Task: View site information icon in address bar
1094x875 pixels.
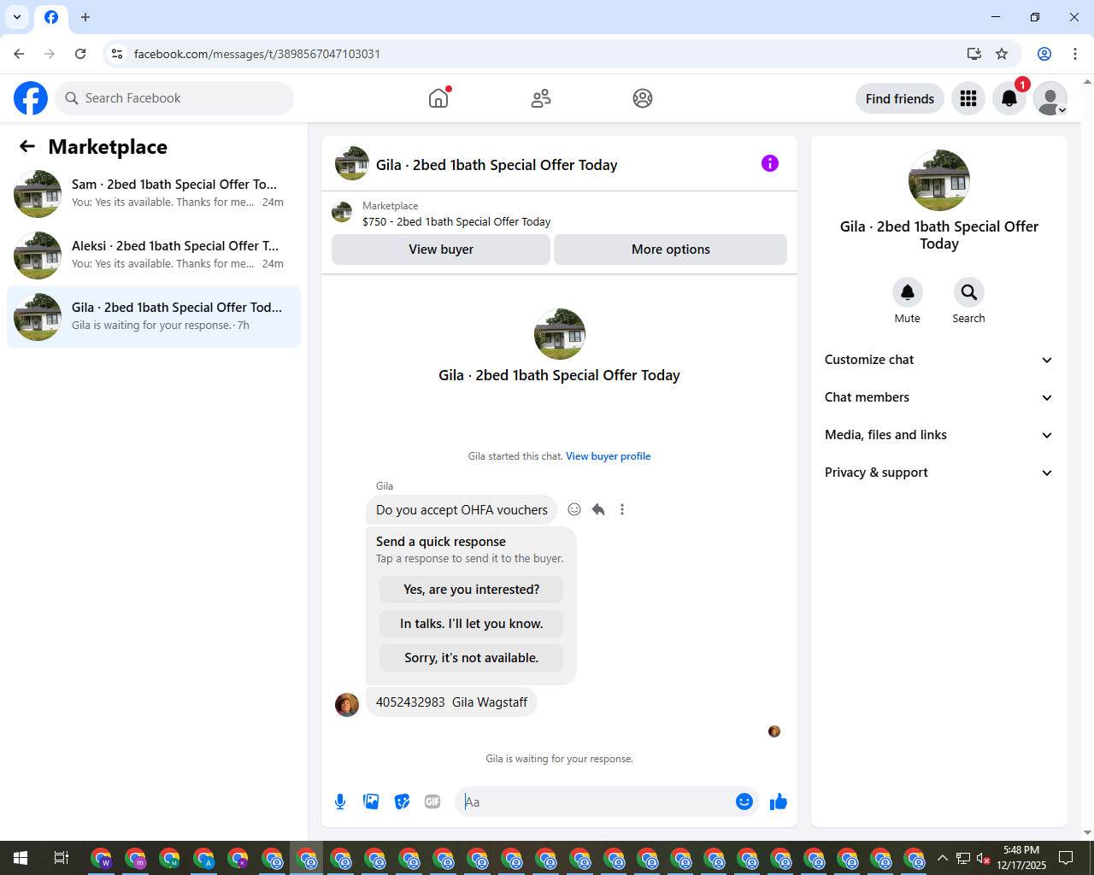Action: coord(117,54)
